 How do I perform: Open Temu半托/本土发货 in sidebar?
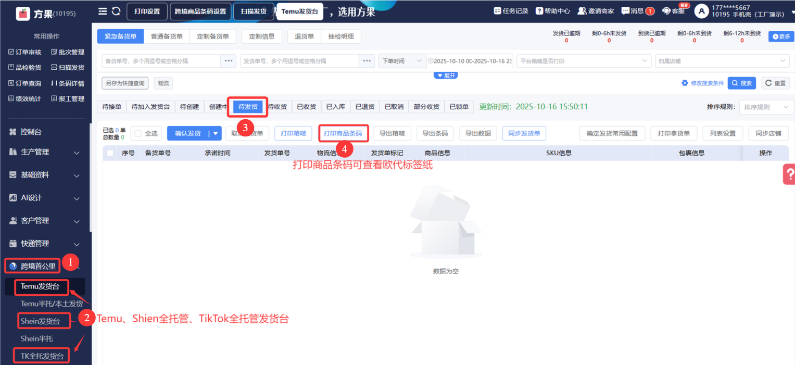click(x=52, y=304)
